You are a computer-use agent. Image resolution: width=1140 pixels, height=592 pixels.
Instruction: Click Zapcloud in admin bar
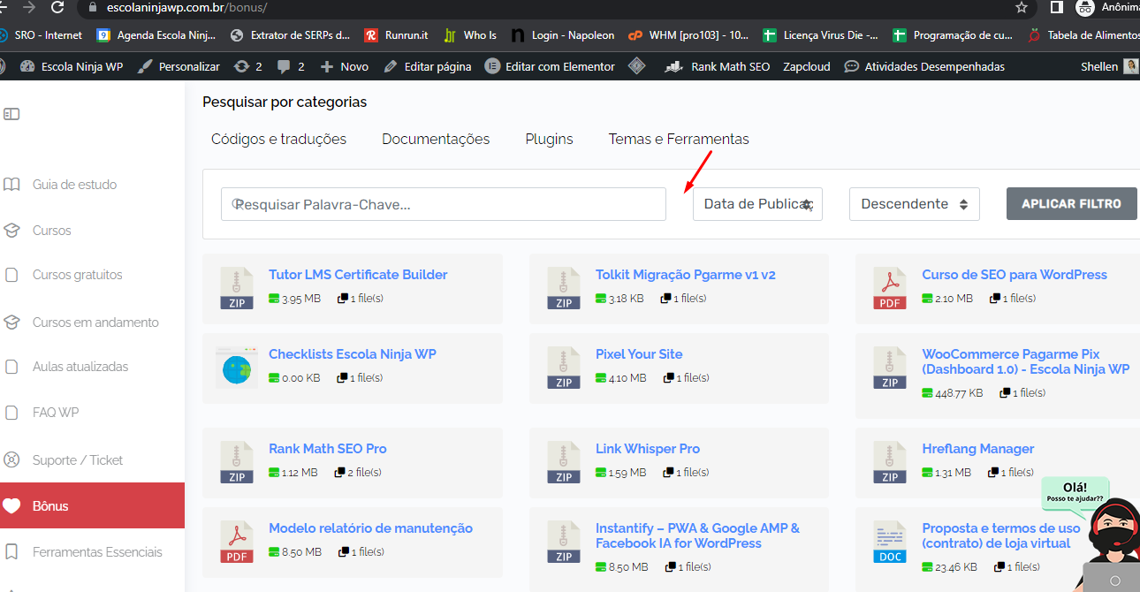pyautogui.click(x=807, y=66)
